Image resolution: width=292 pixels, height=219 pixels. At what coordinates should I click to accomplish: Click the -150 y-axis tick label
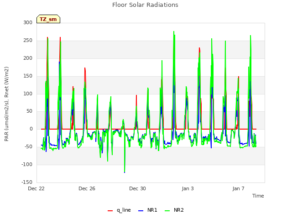27,182
